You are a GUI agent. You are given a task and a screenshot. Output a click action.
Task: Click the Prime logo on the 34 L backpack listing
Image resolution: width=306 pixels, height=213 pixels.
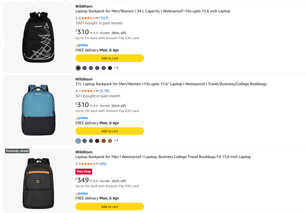[x=82, y=45]
